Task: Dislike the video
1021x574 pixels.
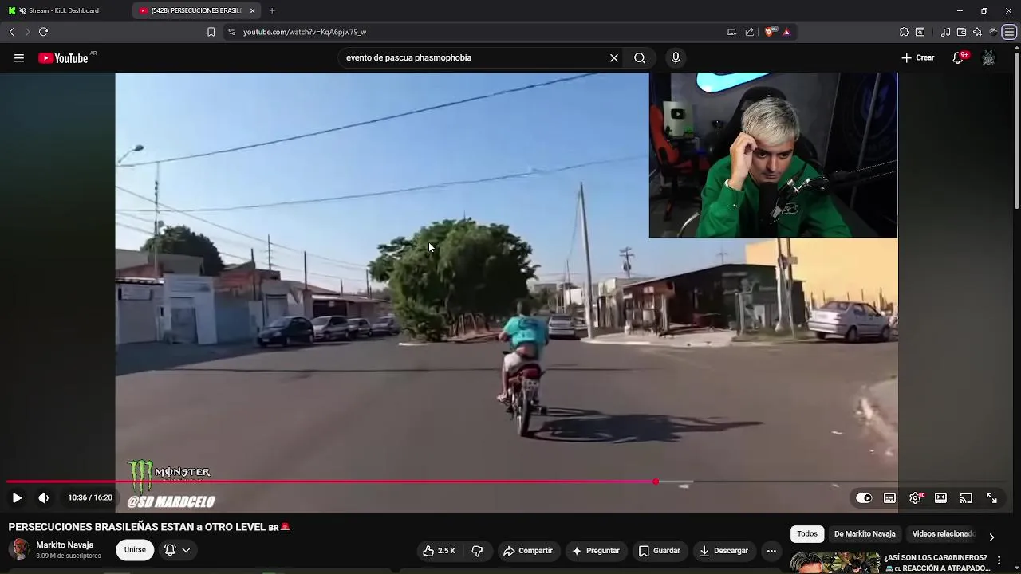Action: coord(477,551)
